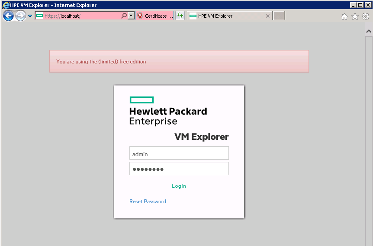The width and height of the screenshot is (373, 246).
Task: Click the red shield certificate error icon
Action: (140, 16)
